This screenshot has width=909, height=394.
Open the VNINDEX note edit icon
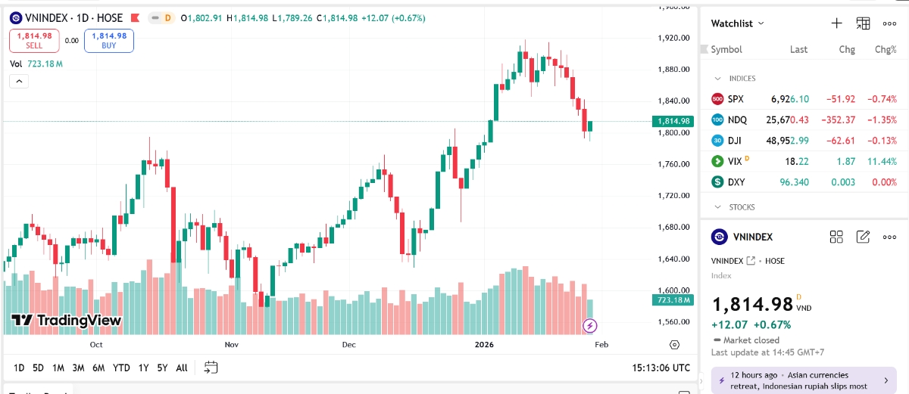point(863,237)
